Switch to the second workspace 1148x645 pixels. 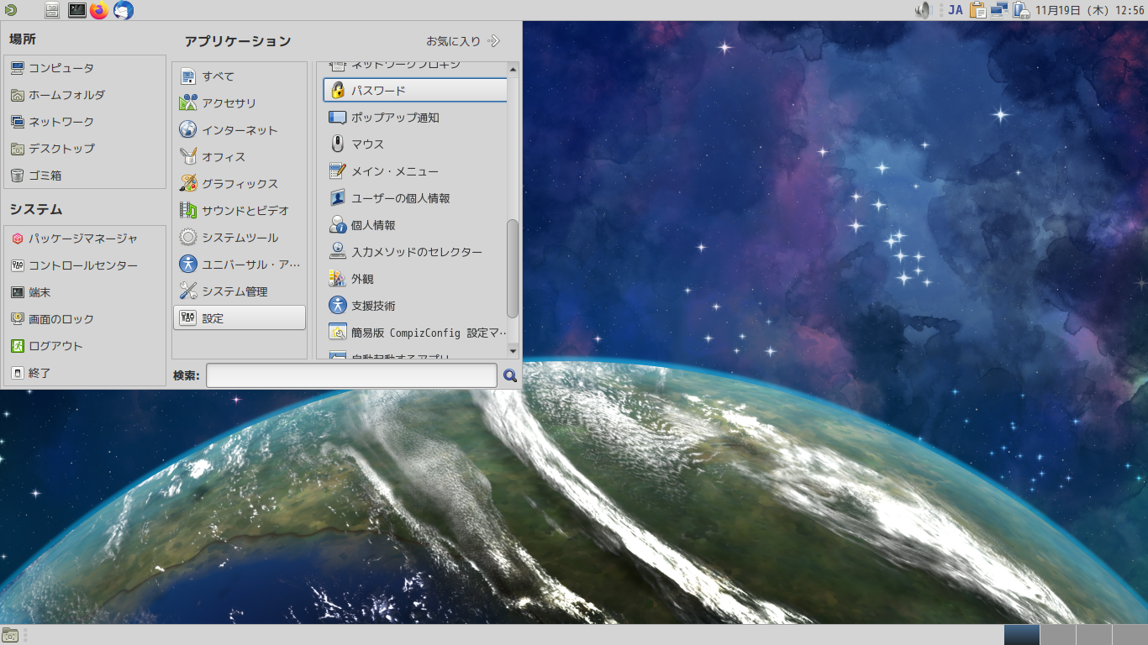(x=1058, y=635)
